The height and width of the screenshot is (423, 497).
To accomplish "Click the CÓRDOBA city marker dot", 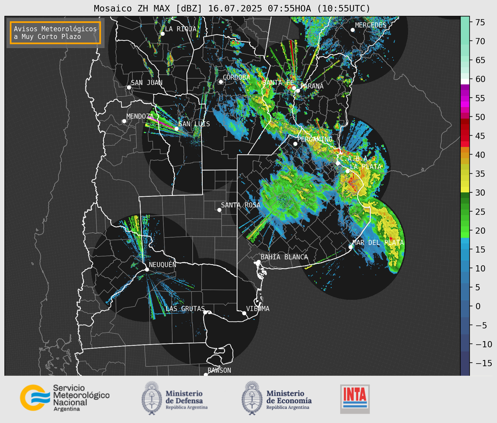I will [x=221, y=82].
